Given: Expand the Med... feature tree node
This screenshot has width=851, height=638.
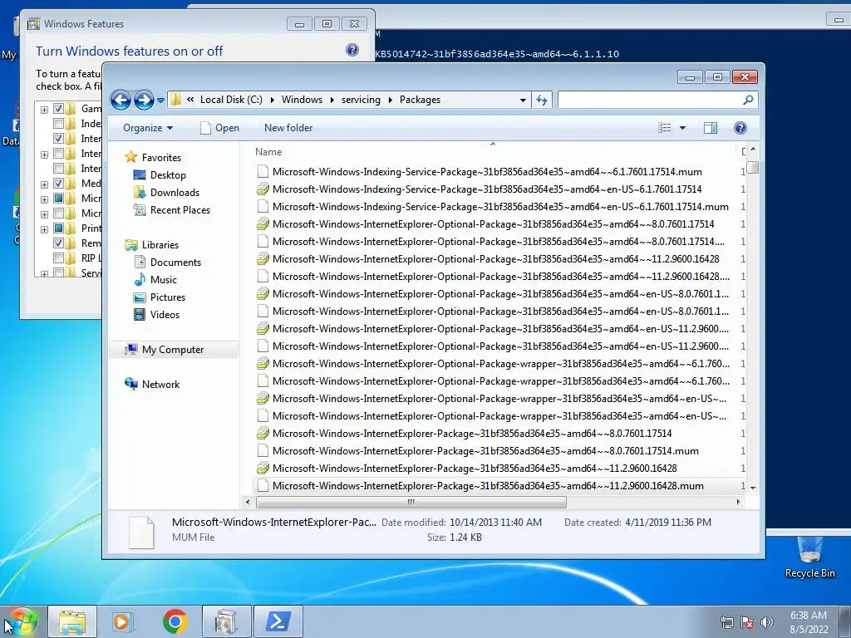Looking at the screenshot, I should [45, 184].
